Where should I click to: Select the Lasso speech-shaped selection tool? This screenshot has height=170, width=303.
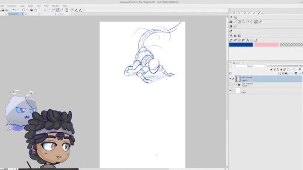point(235,26)
